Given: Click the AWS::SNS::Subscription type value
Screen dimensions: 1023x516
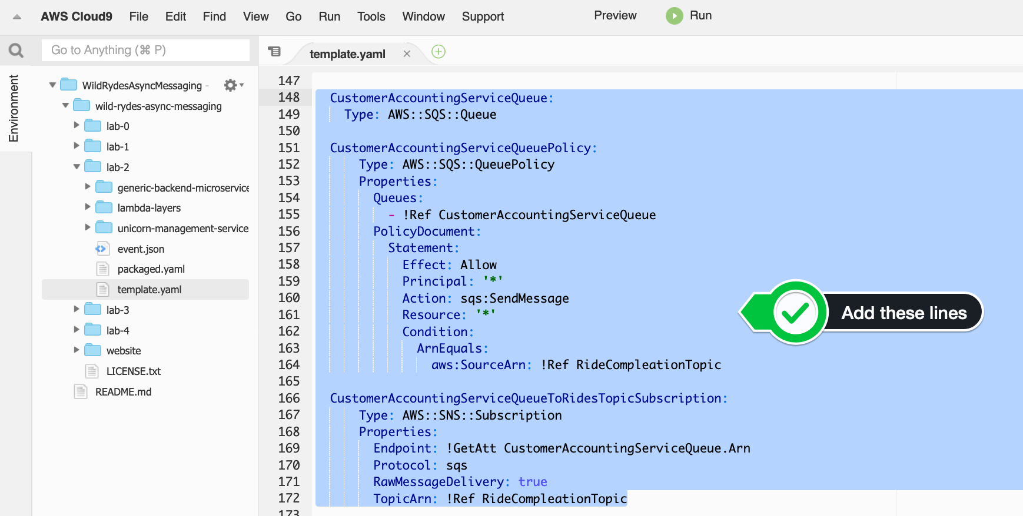Looking at the screenshot, I should click(482, 416).
